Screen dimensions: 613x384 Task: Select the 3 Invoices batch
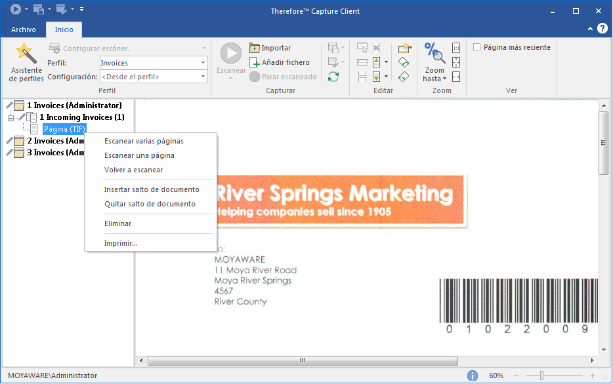click(56, 153)
